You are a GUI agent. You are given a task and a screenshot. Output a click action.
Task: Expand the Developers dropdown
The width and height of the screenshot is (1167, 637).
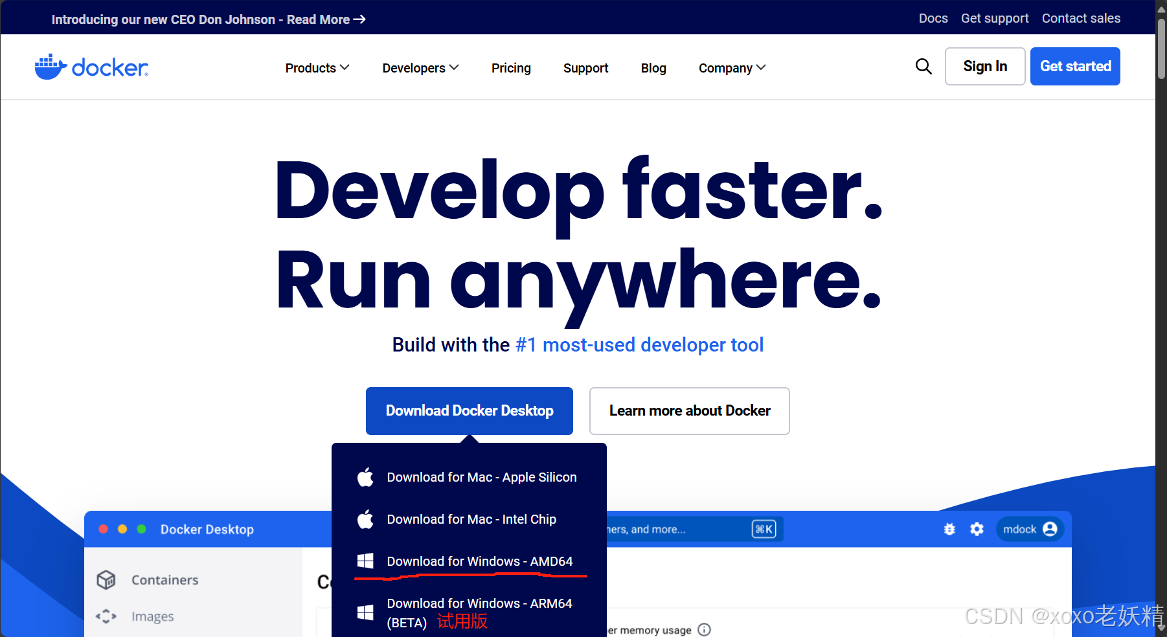(x=420, y=68)
